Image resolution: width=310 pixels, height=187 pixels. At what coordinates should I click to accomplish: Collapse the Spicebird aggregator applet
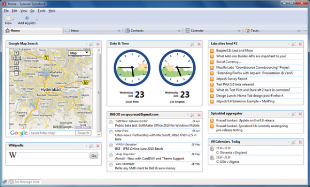click(289, 114)
